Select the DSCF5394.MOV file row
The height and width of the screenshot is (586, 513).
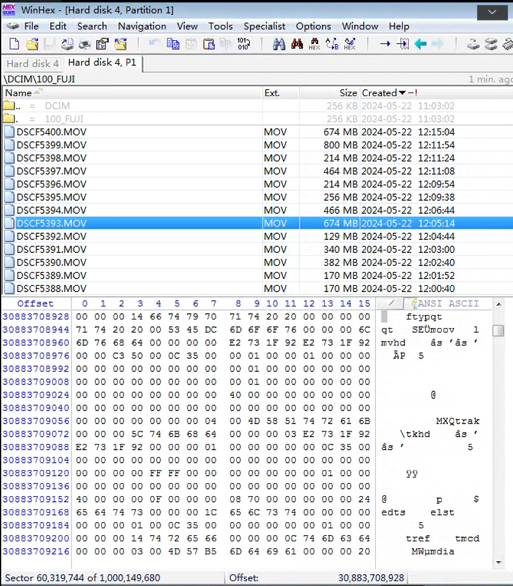pos(257,210)
